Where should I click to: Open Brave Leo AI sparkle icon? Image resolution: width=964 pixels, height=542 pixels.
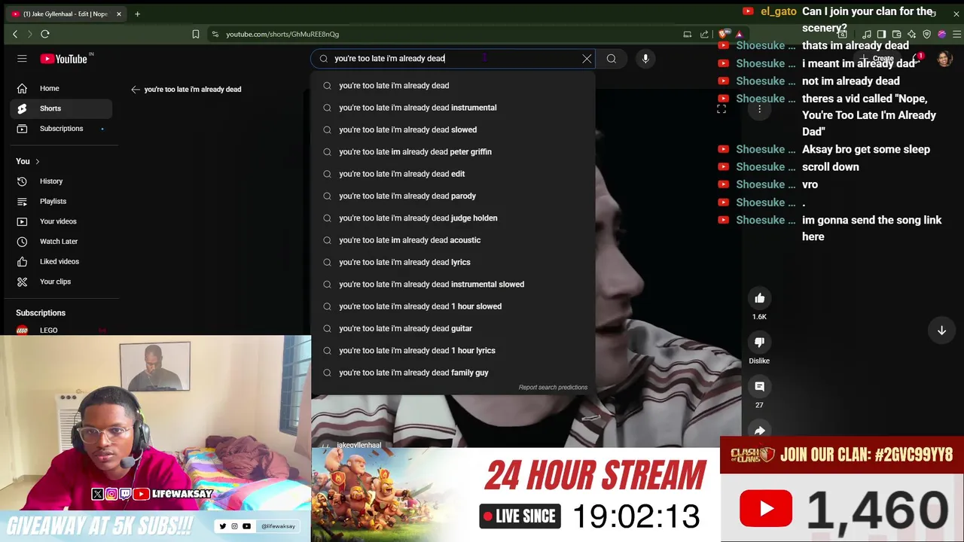pyautogui.click(x=911, y=34)
